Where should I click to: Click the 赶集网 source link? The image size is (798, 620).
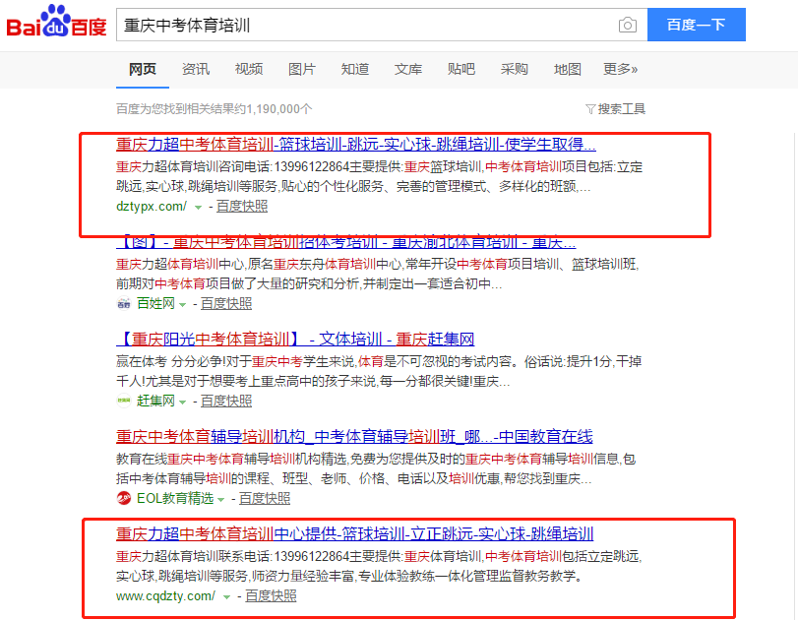coord(155,402)
